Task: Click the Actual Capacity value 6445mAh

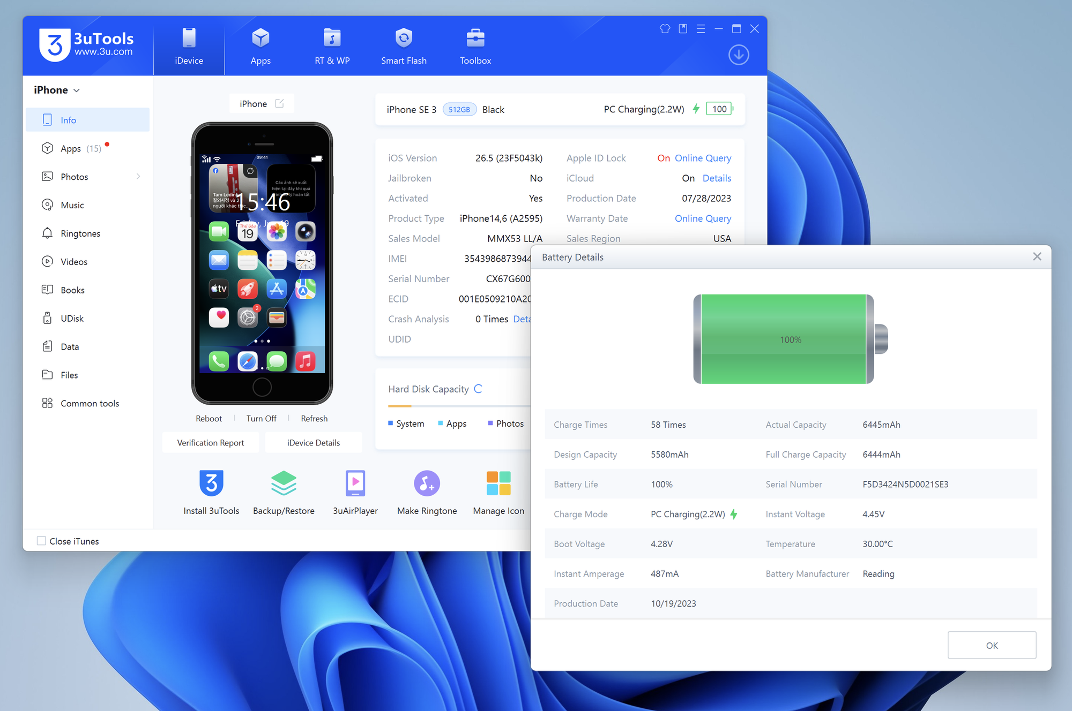Action: pyautogui.click(x=881, y=425)
